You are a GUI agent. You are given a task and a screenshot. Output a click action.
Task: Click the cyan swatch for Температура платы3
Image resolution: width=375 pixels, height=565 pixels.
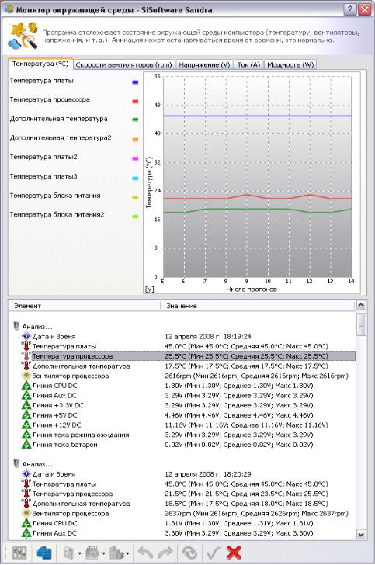point(135,178)
